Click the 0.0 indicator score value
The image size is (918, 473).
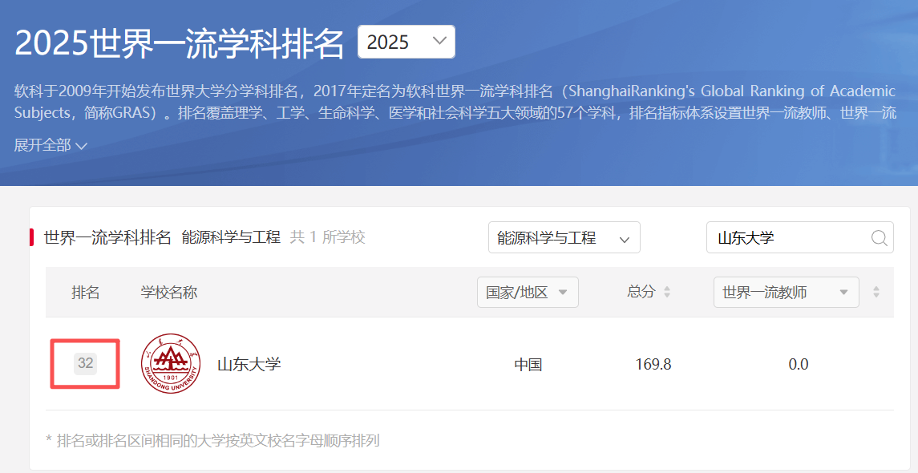[x=798, y=365]
